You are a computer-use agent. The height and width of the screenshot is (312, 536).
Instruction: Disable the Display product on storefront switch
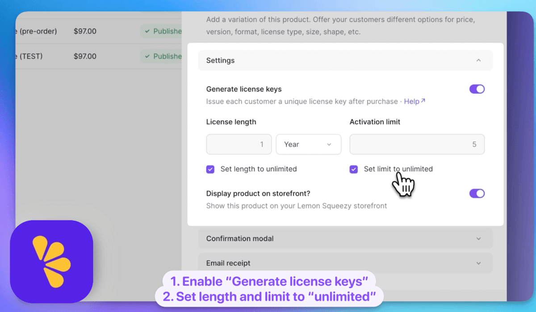pos(477,193)
